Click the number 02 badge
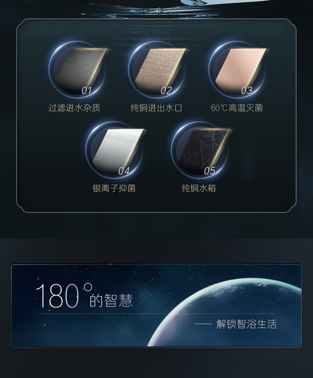 point(166,91)
